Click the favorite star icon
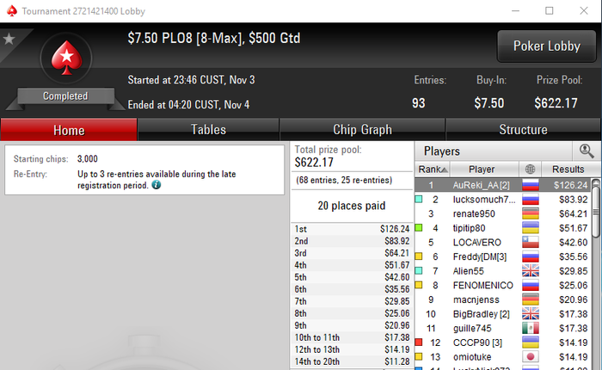Screen dimensions: 602x370 click(9, 39)
